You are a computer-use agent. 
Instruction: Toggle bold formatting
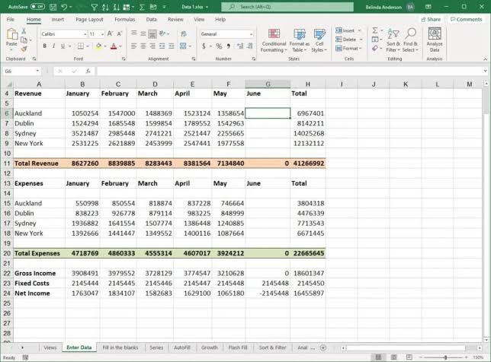click(44, 46)
